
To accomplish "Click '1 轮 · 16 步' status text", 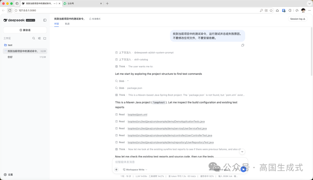I will coord(126,176).
